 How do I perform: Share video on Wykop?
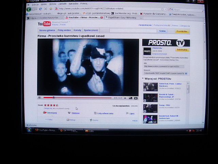71,120
